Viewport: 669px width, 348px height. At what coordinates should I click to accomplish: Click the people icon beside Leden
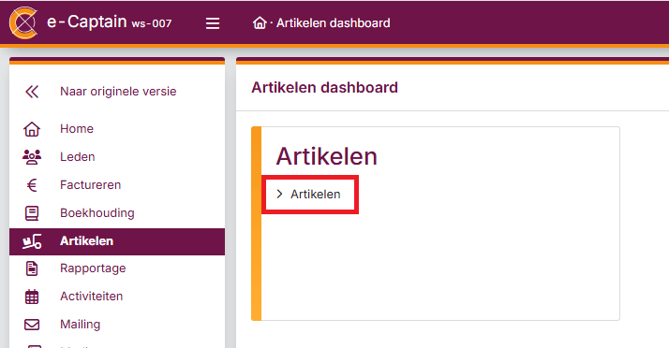click(32, 157)
